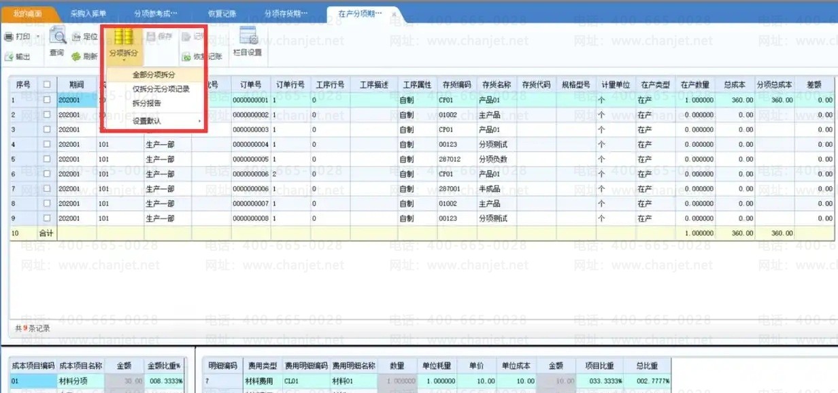
Task: Switch to the 恢复记账 tab
Action: [222, 13]
